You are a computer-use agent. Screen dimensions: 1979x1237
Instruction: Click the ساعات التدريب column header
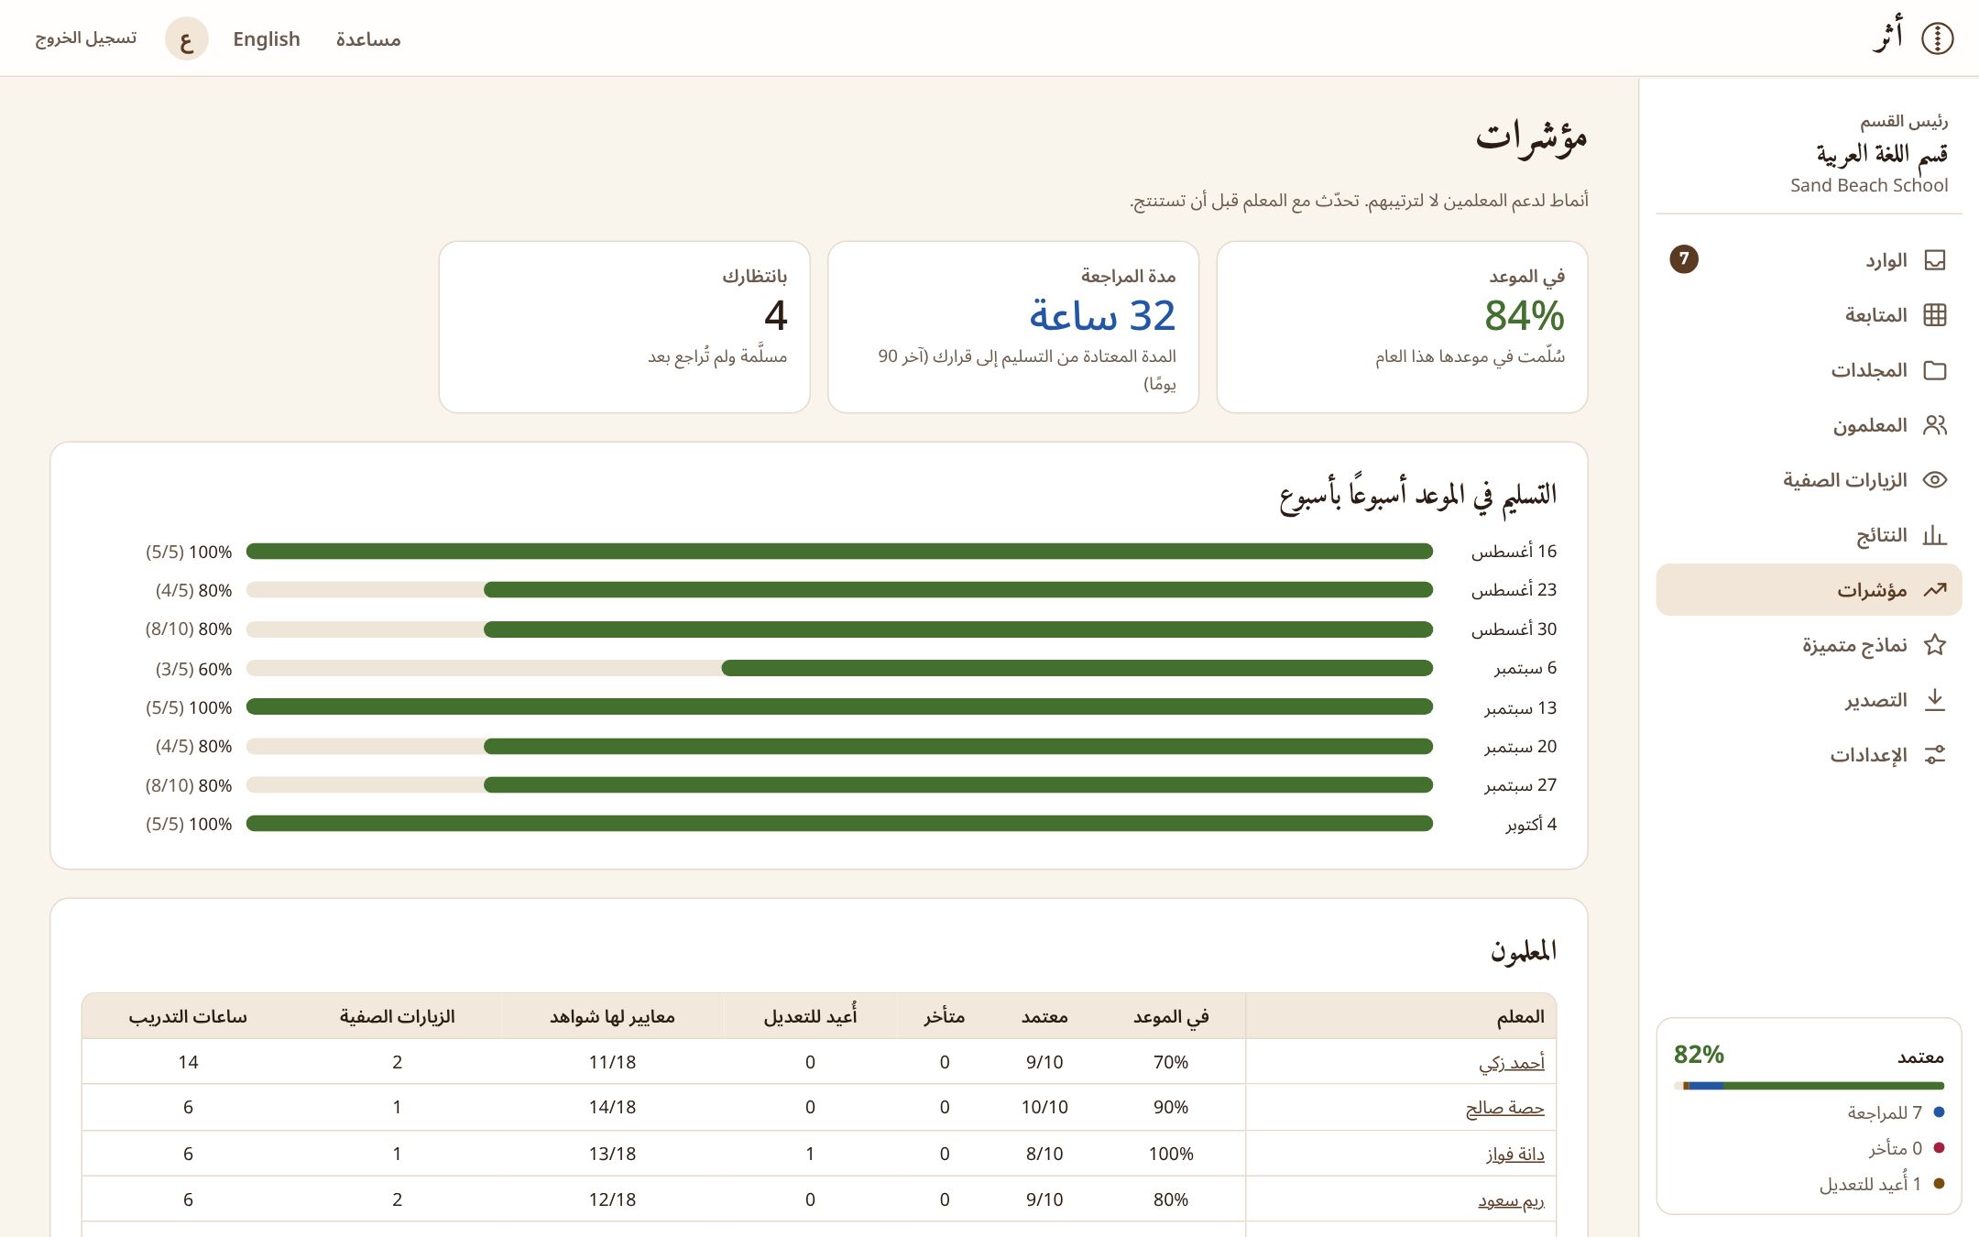pyautogui.click(x=188, y=1016)
